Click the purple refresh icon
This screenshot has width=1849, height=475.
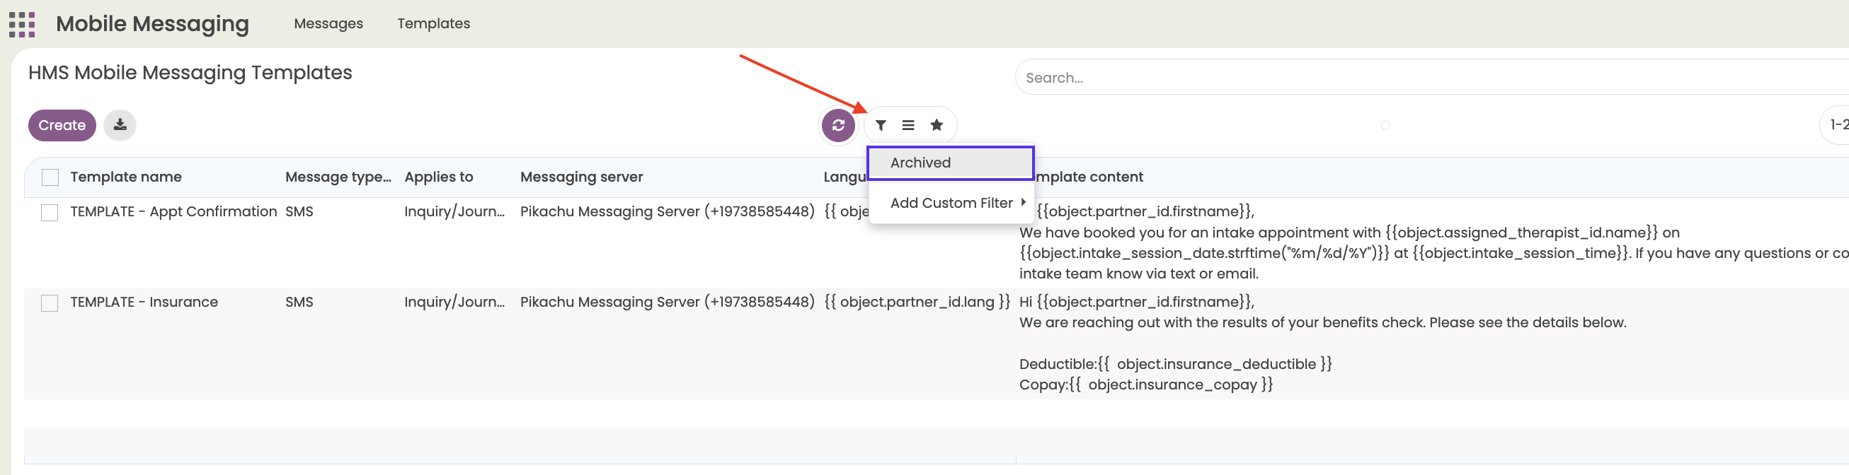837,125
